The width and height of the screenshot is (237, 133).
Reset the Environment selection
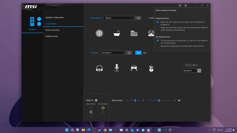(x=138, y=18)
